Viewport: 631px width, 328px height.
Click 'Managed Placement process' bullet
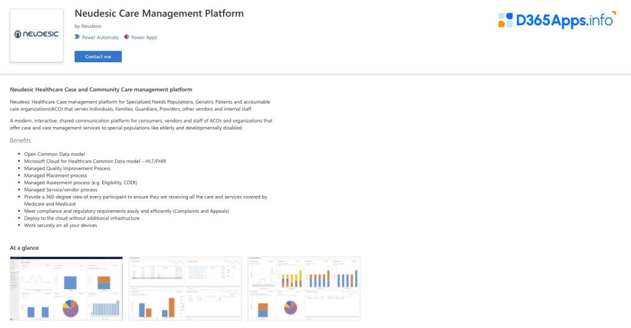(55, 176)
